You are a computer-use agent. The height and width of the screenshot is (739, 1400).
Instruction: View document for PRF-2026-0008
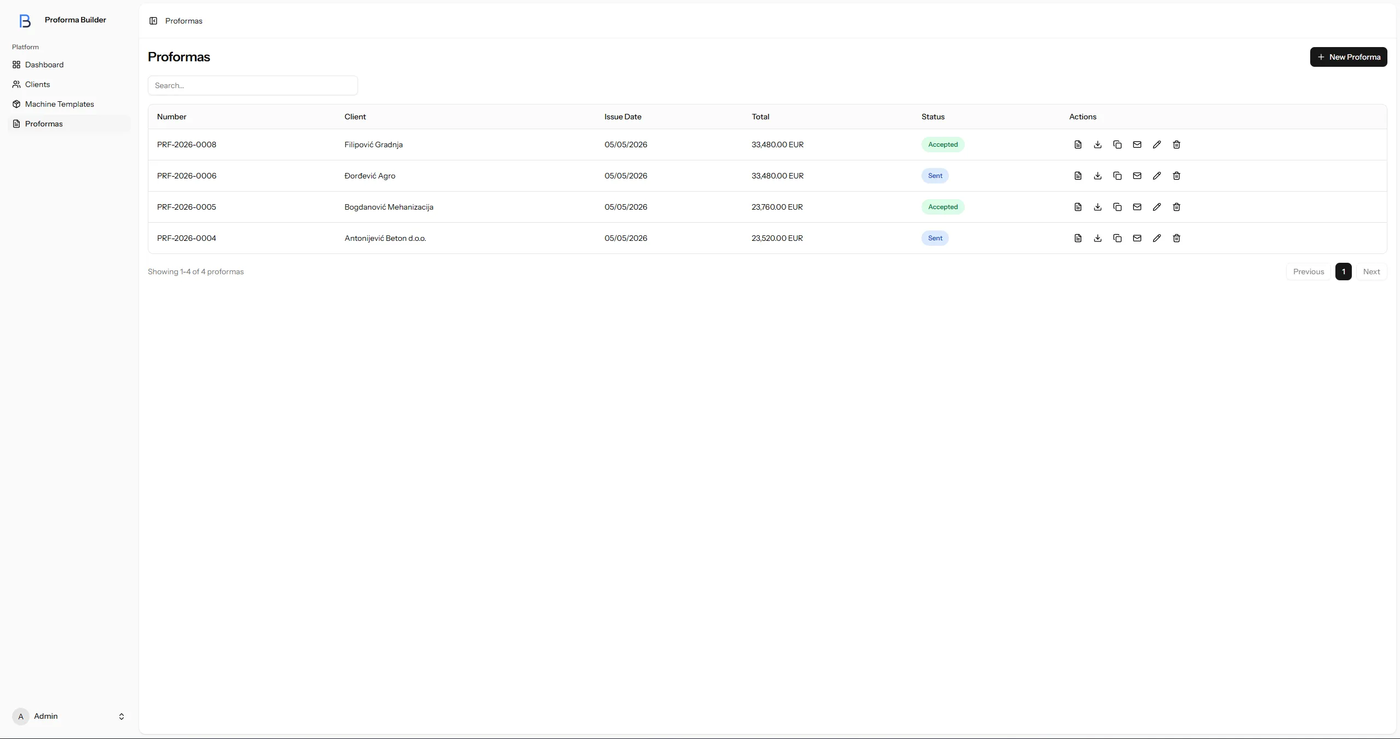click(1078, 145)
